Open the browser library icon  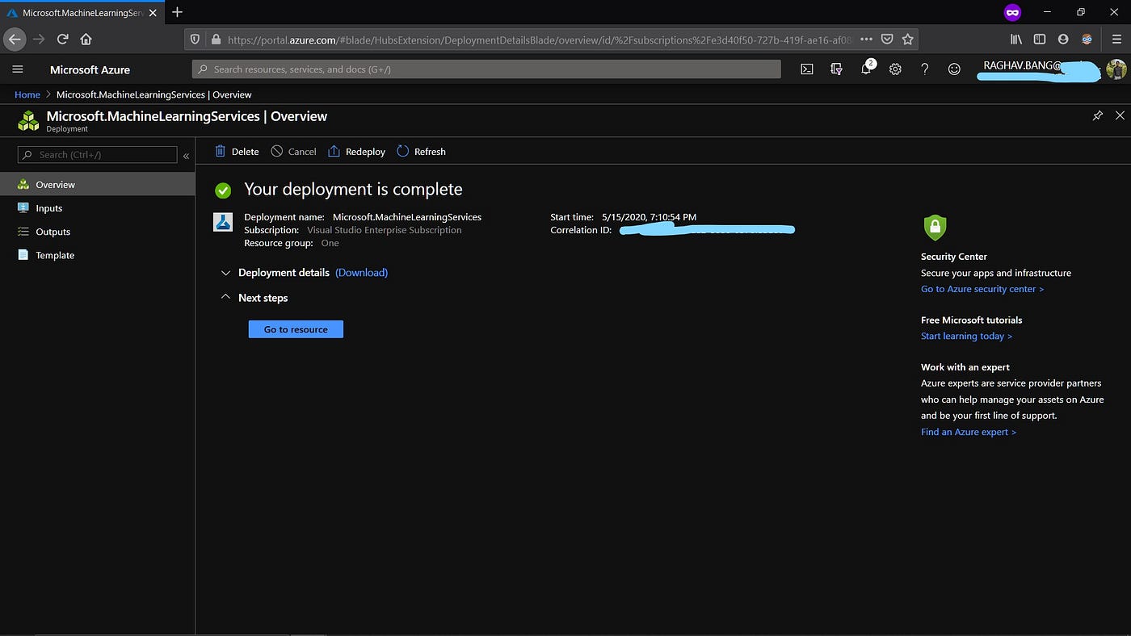pos(1016,39)
